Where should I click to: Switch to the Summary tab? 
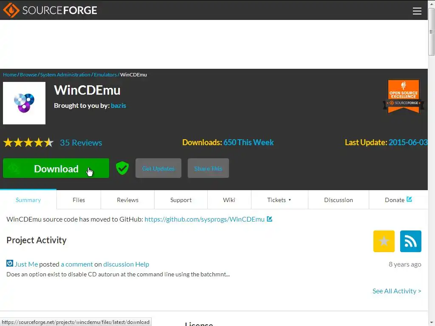click(x=28, y=200)
